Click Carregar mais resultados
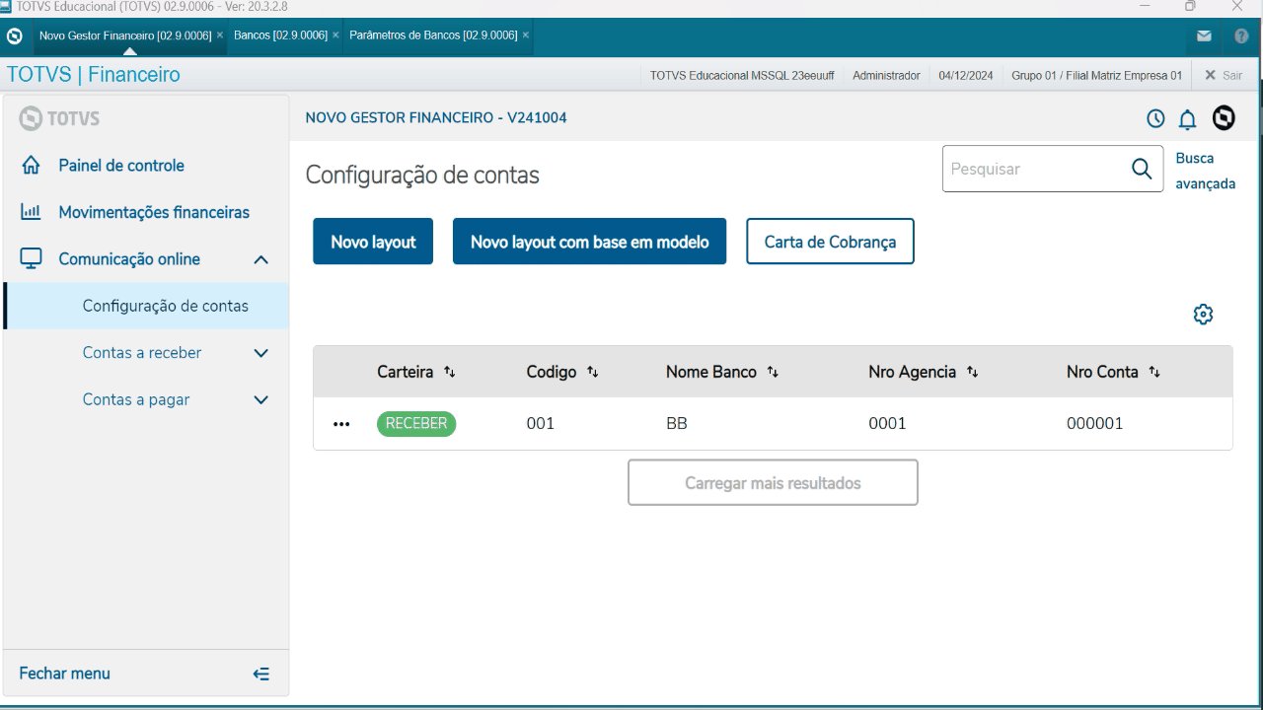Image resolution: width=1263 pixels, height=710 pixels. click(x=773, y=483)
